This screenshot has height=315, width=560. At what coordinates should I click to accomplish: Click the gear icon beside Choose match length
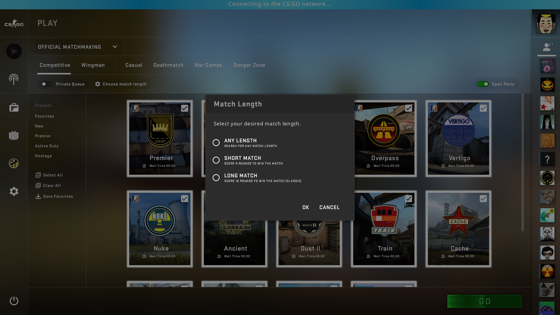pyautogui.click(x=98, y=84)
